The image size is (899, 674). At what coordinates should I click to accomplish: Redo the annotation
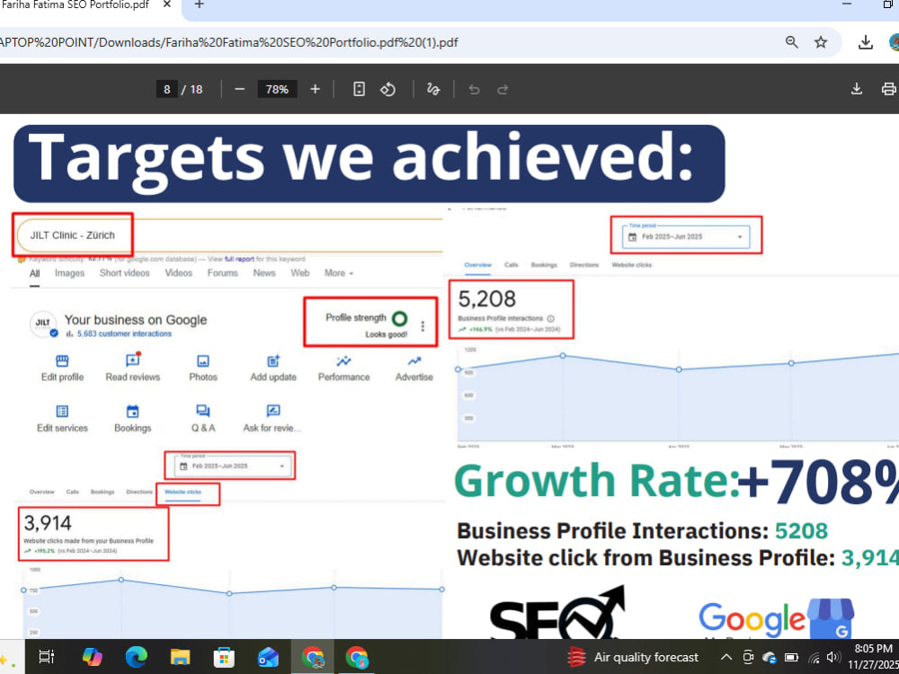click(503, 89)
